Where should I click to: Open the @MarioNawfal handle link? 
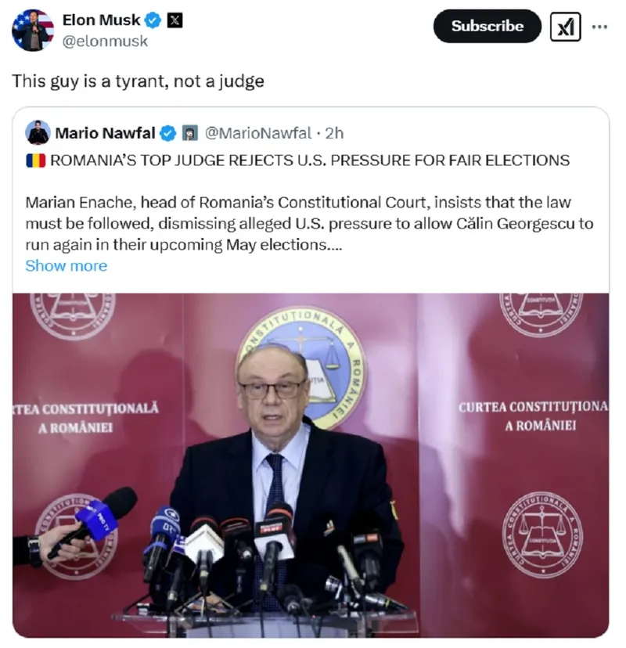[x=258, y=133]
